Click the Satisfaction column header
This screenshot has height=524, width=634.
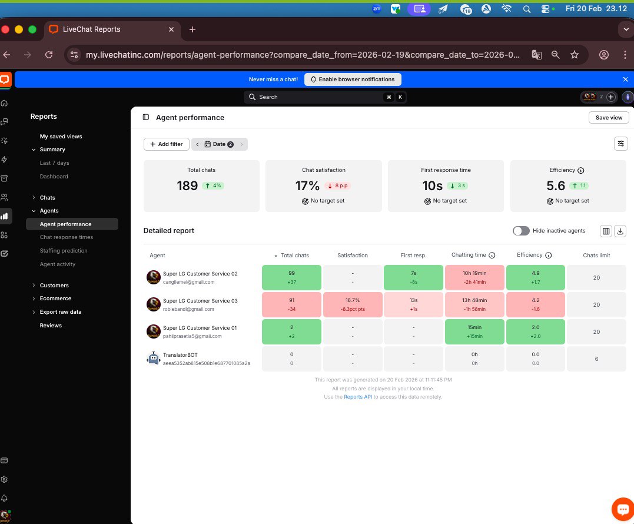tap(352, 256)
